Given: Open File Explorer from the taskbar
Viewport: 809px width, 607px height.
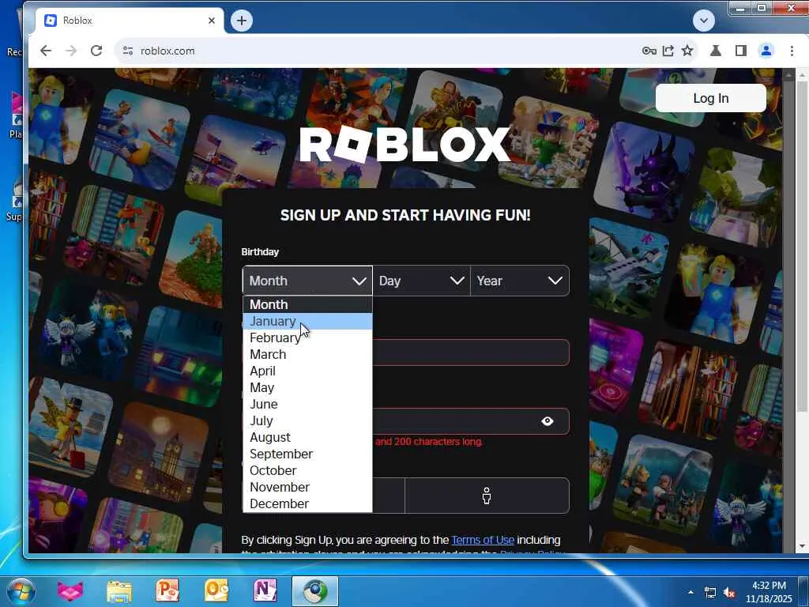Looking at the screenshot, I should click(119, 591).
